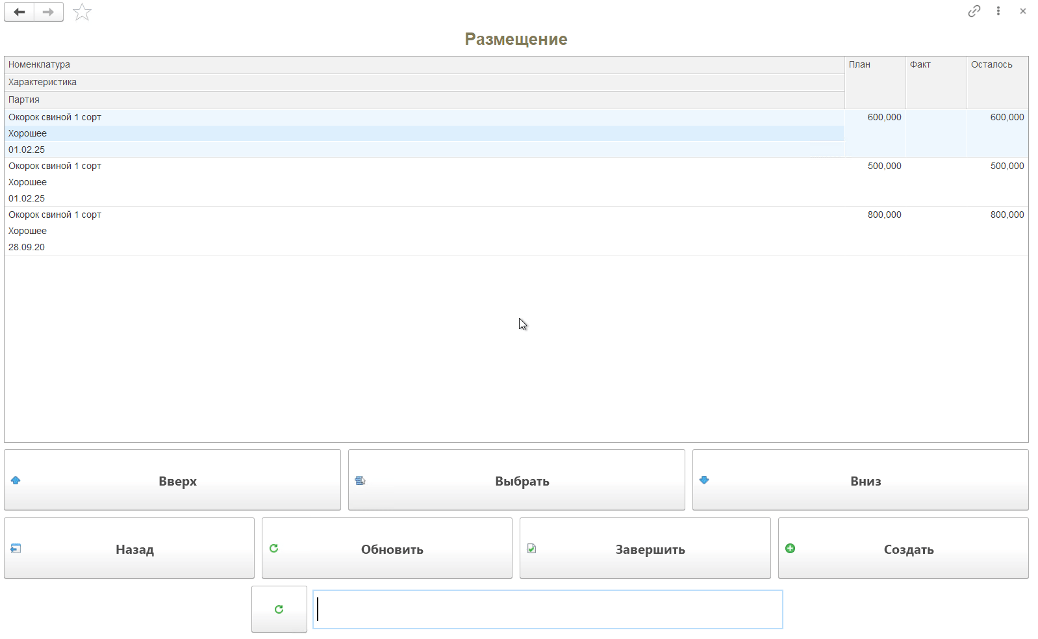Click the back navigation arrow
This screenshot has width=1038, height=639.
click(x=19, y=12)
